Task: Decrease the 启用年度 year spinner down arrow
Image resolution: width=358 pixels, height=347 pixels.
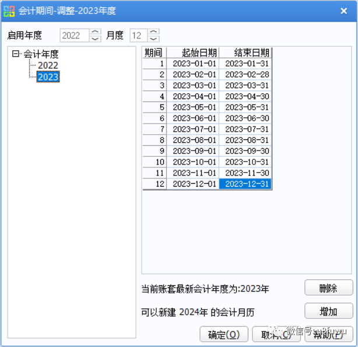Action: click(95, 39)
